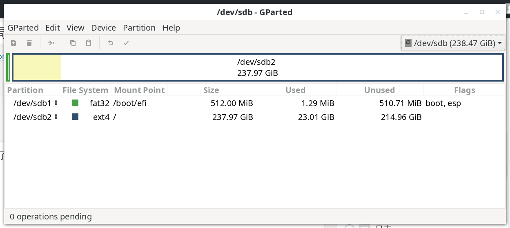The height and width of the screenshot is (228, 510).
Task: Open the Device menu
Action: pyautogui.click(x=104, y=28)
